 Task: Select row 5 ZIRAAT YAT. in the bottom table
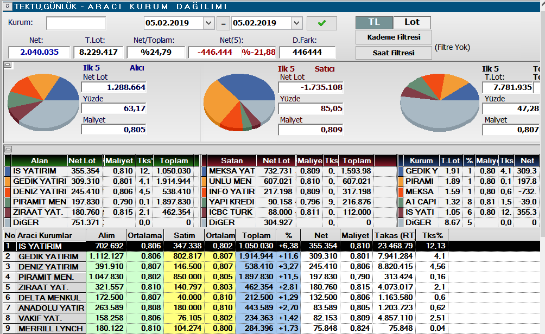(272, 287)
